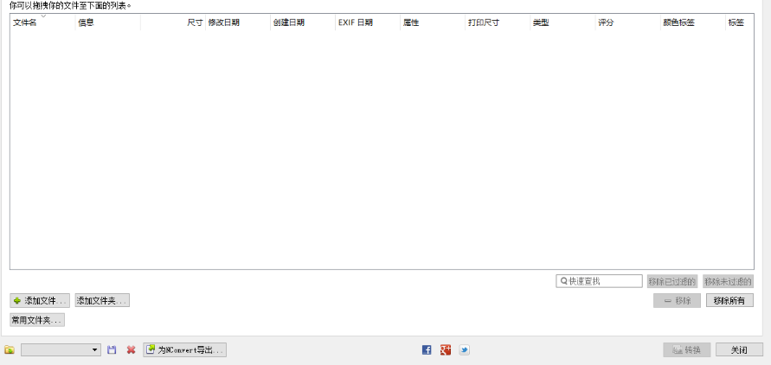The height and width of the screenshot is (365, 771).
Task: Delete the script with the red X icon
Action: coord(131,349)
